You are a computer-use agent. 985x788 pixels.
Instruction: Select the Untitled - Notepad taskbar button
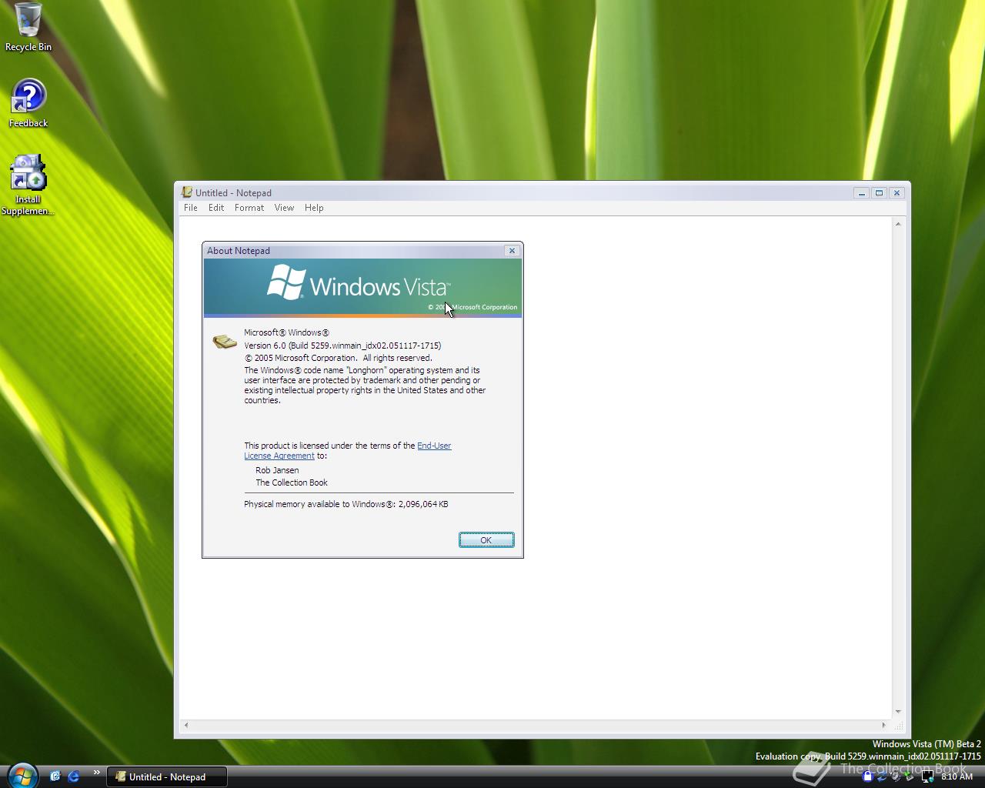point(166,776)
